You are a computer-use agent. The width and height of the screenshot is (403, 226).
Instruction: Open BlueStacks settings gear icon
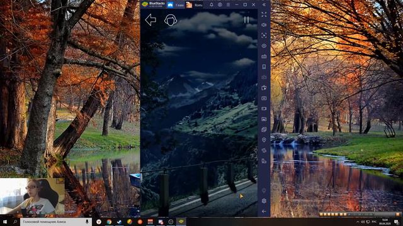pos(264,201)
